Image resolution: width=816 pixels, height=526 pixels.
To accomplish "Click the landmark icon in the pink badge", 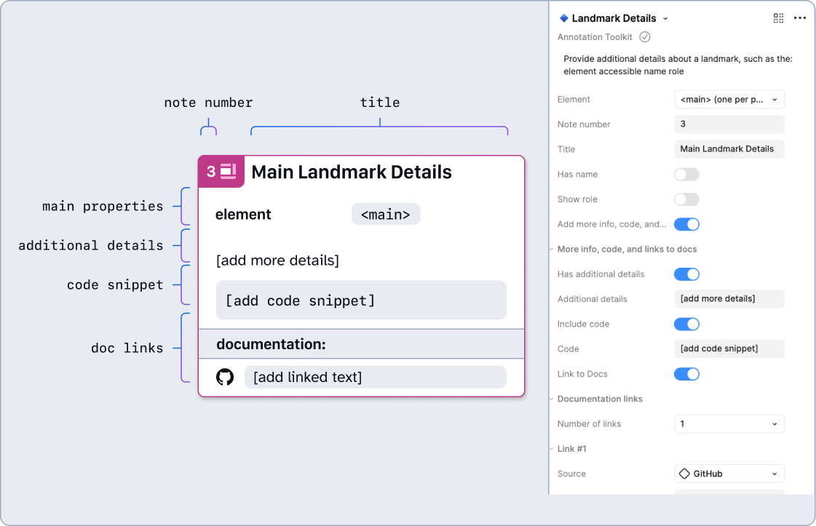I will pyautogui.click(x=228, y=171).
